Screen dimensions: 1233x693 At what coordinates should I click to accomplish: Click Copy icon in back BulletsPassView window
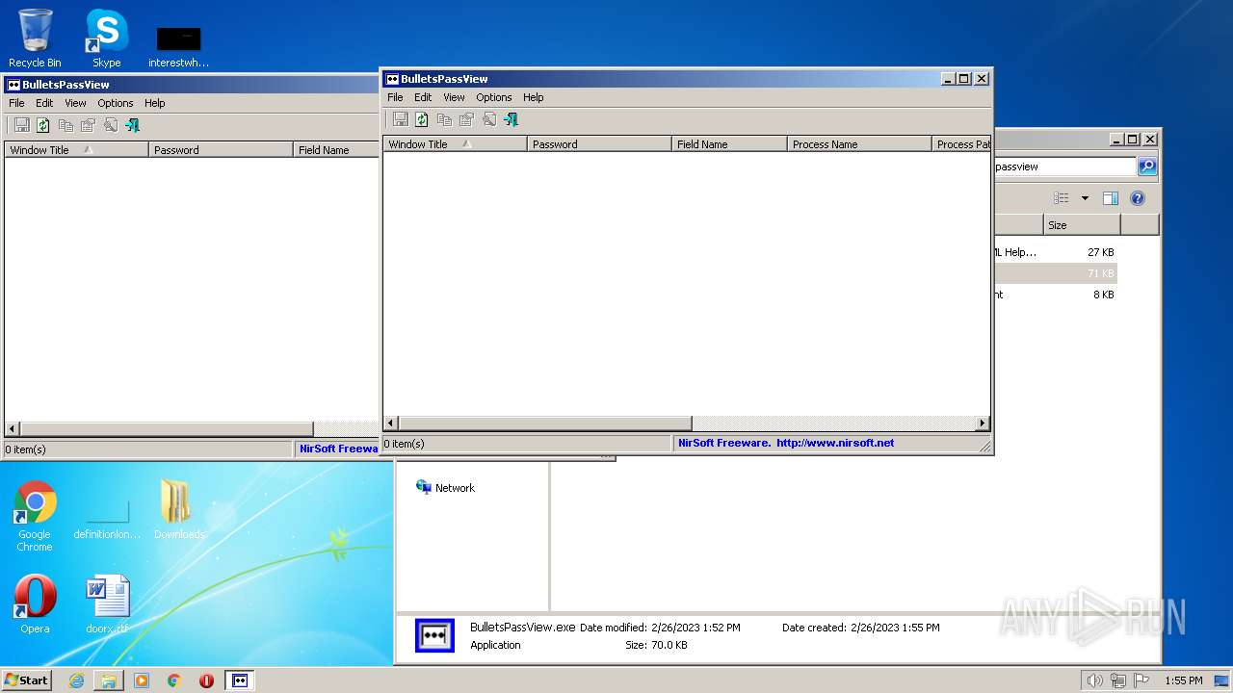[66, 125]
